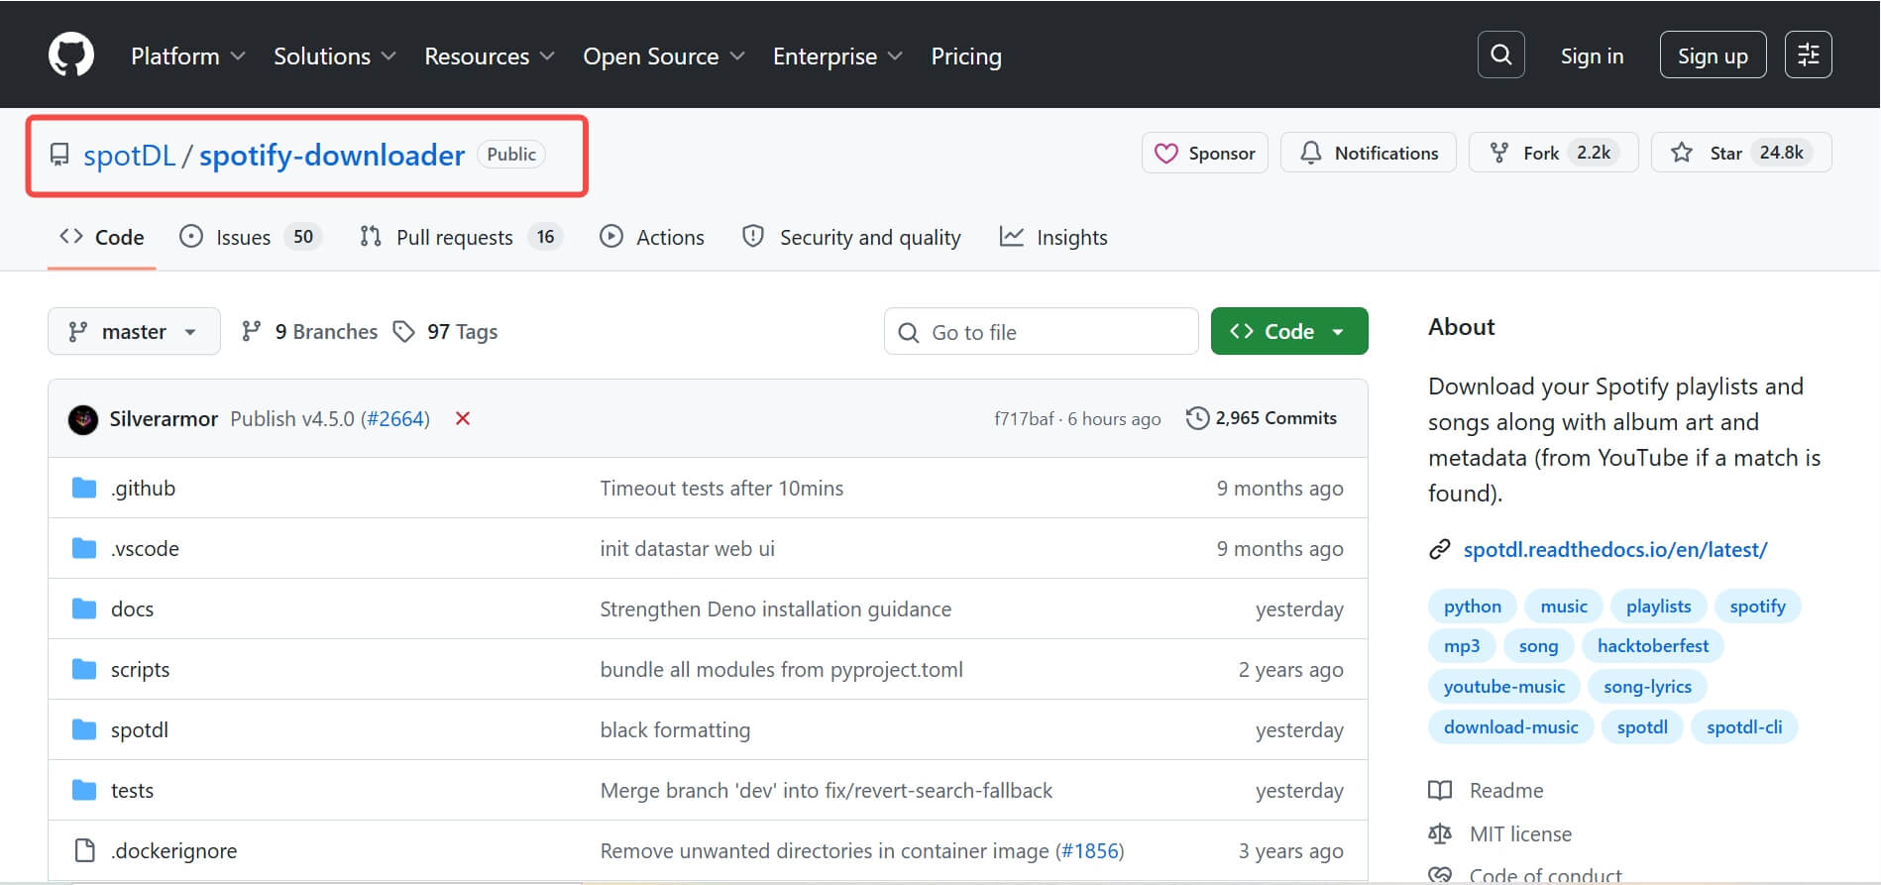Open the Insights tab
Screen dimensions: 1881x885
[1053, 237]
